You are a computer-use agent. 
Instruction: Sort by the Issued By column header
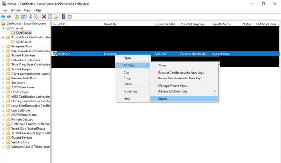(128, 24)
